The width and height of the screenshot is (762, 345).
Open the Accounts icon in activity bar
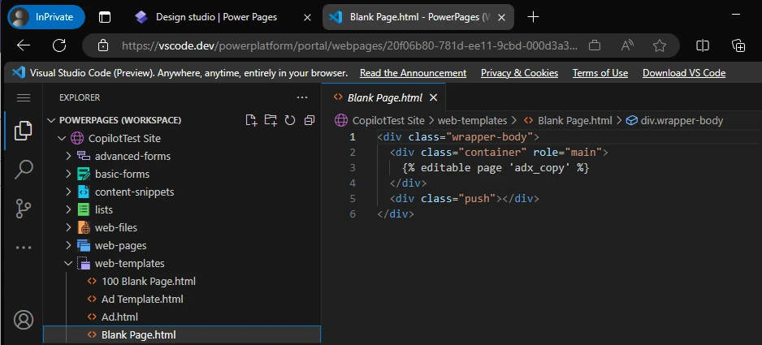pyautogui.click(x=24, y=319)
